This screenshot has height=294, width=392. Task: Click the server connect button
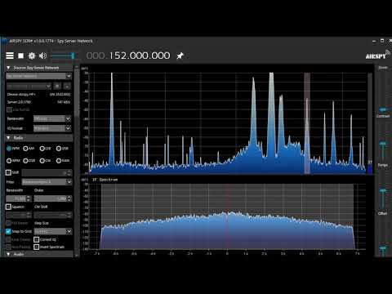(x=57, y=87)
